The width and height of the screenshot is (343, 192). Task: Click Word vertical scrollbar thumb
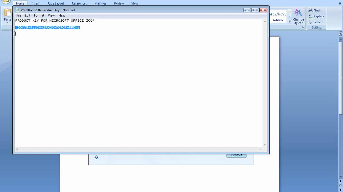pos(341,78)
